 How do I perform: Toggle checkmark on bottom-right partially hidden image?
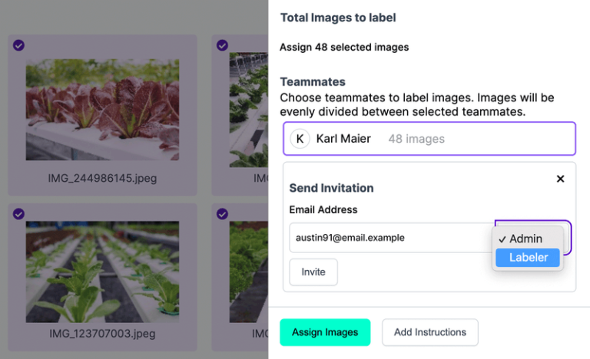(x=222, y=214)
